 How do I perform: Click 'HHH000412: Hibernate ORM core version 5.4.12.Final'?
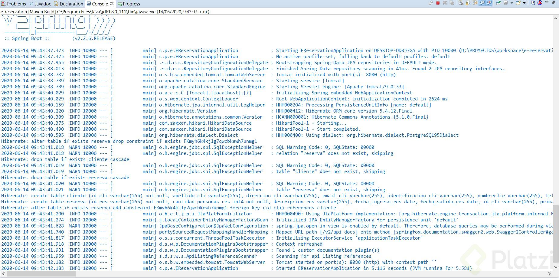pyautogui.click(x=344, y=111)
